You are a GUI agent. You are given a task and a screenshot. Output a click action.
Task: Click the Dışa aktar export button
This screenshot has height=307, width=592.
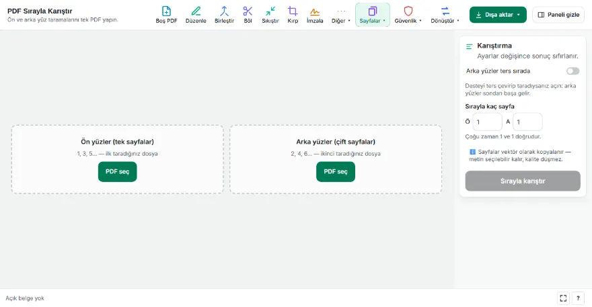coord(498,15)
